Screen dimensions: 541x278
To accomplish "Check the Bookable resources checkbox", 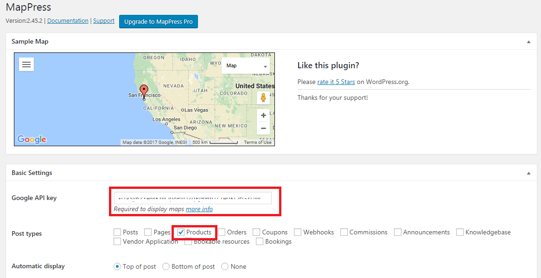I will (188, 241).
